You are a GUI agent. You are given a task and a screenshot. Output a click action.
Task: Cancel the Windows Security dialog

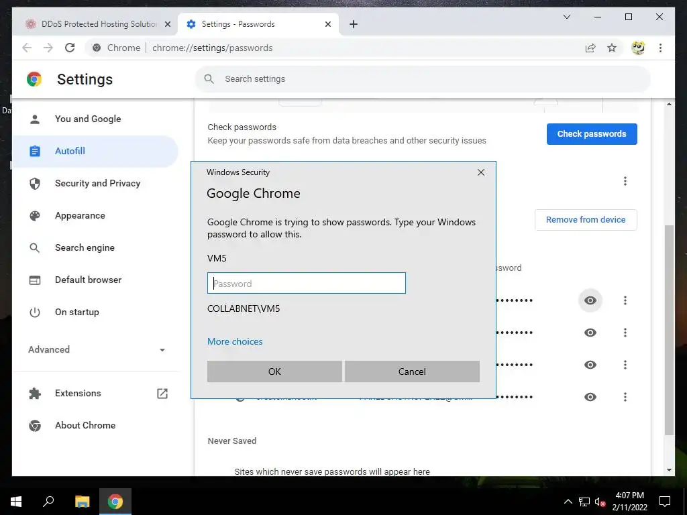tap(412, 371)
